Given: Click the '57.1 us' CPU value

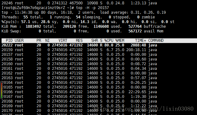Looking at the screenshot, I should tap(29, 22).
